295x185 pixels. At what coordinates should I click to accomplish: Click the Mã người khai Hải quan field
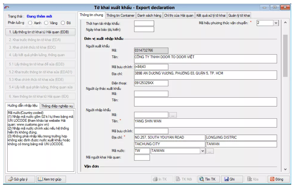click(142, 157)
